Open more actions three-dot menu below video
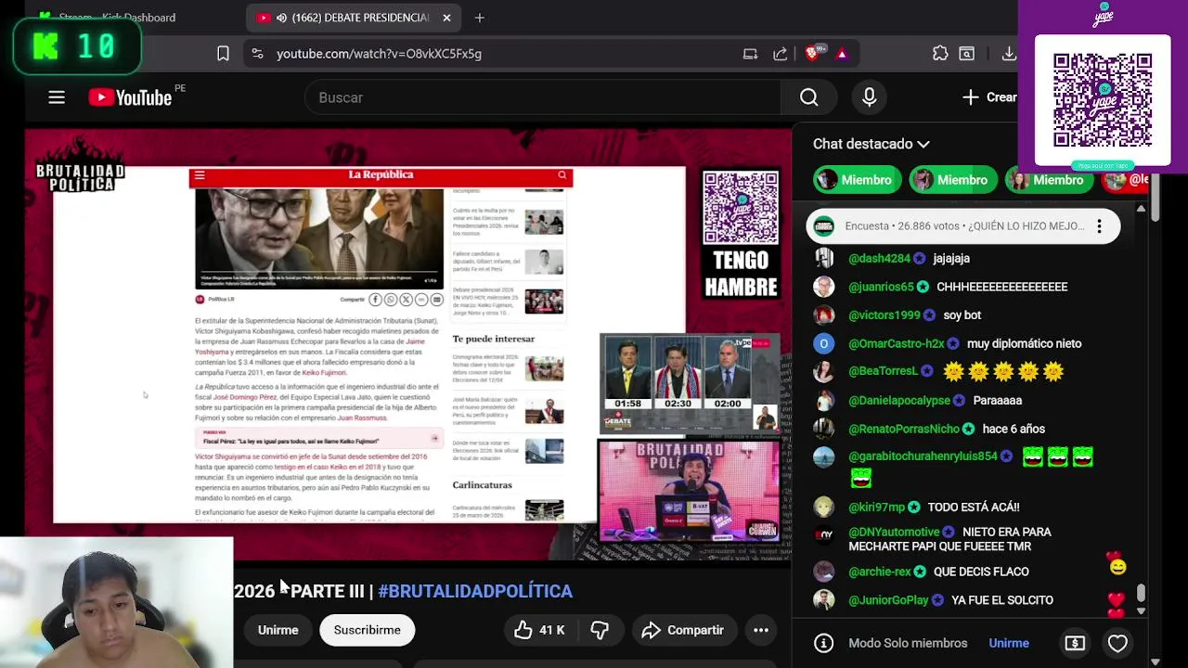Viewport: 1188px width, 668px height. coord(761,630)
